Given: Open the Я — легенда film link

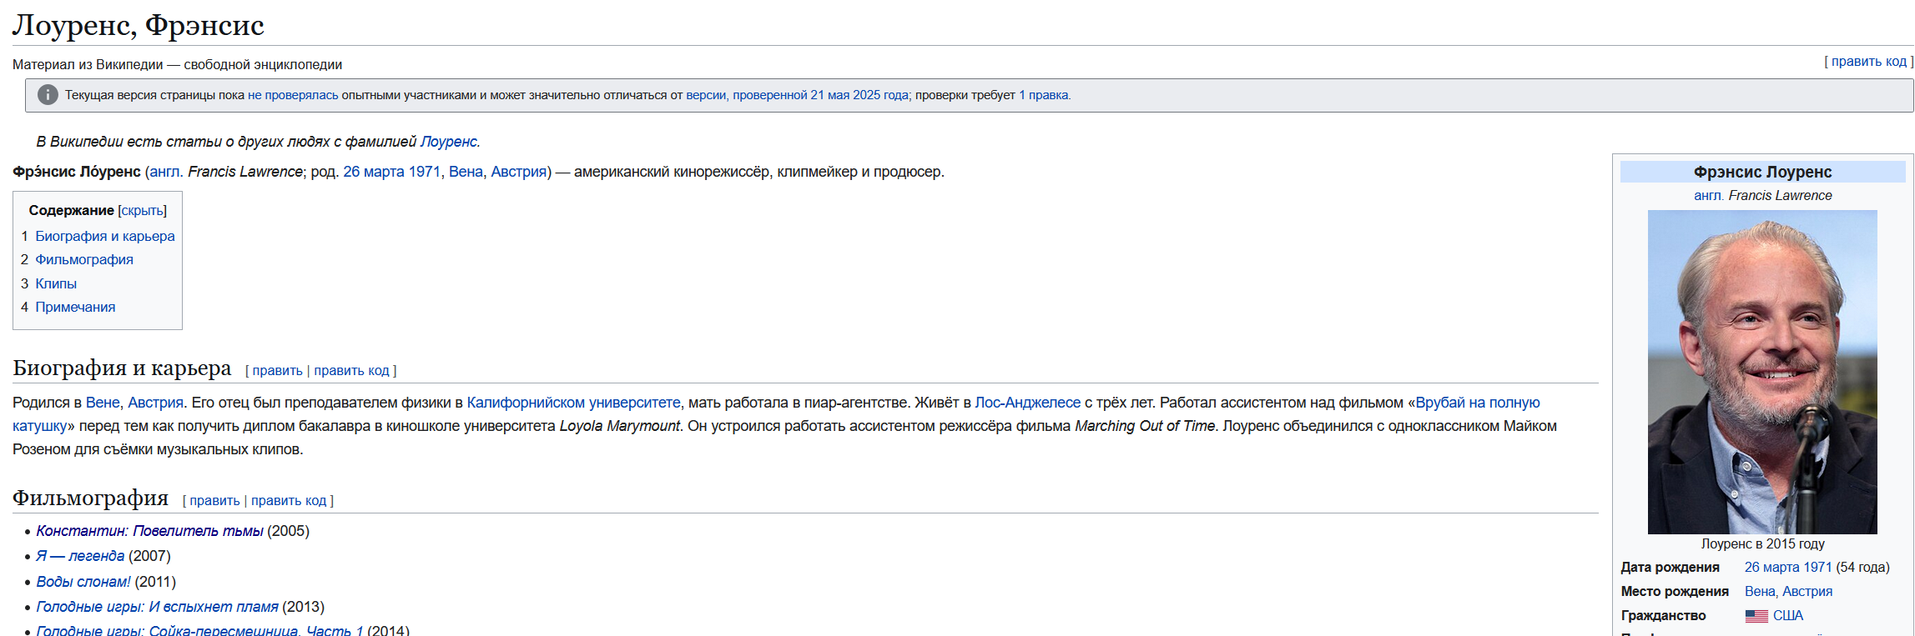Looking at the screenshot, I should point(80,556).
